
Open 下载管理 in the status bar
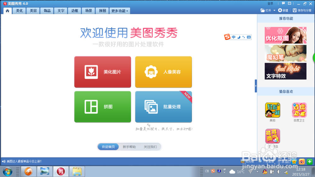(266, 161)
